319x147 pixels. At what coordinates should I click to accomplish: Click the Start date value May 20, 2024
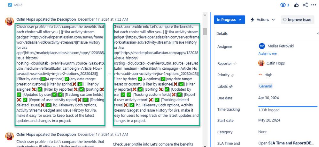pyautogui.click(x=269, y=120)
